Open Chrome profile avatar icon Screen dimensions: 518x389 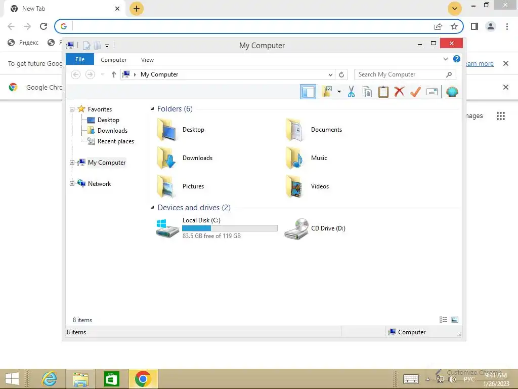[x=491, y=26]
